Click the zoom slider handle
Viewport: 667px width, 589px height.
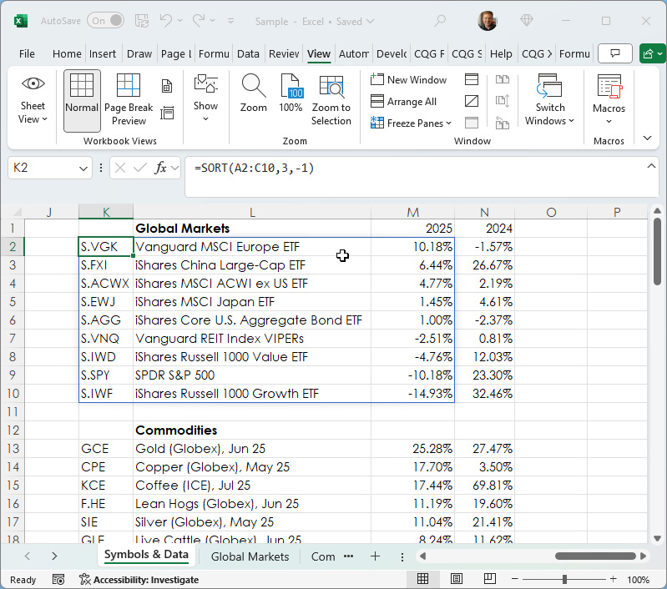(564, 579)
